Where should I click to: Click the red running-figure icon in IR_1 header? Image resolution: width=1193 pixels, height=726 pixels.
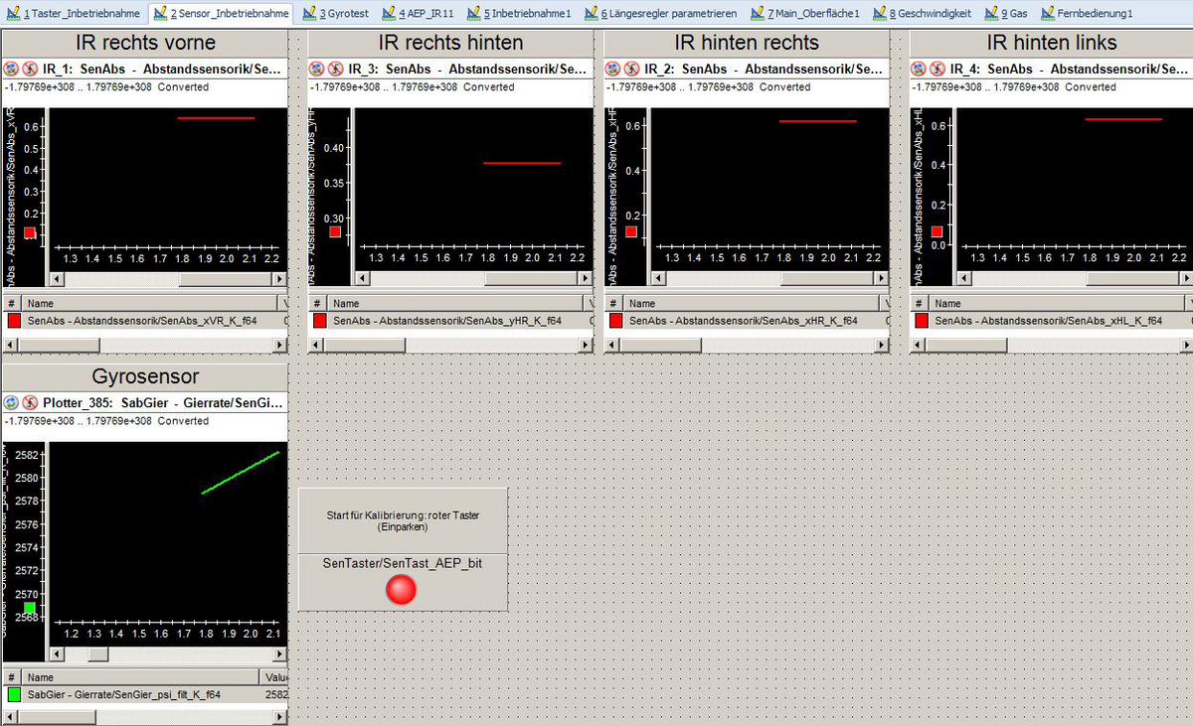pyautogui.click(x=29, y=70)
